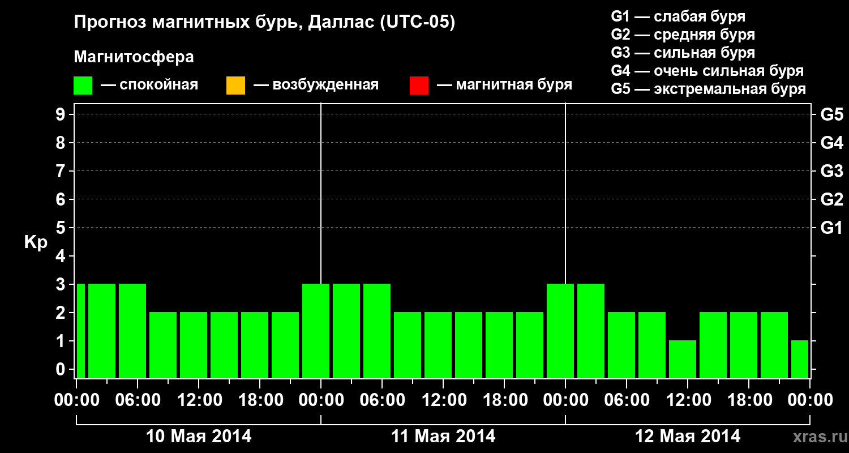Click the '10 Мая 2014' date label

199,436
